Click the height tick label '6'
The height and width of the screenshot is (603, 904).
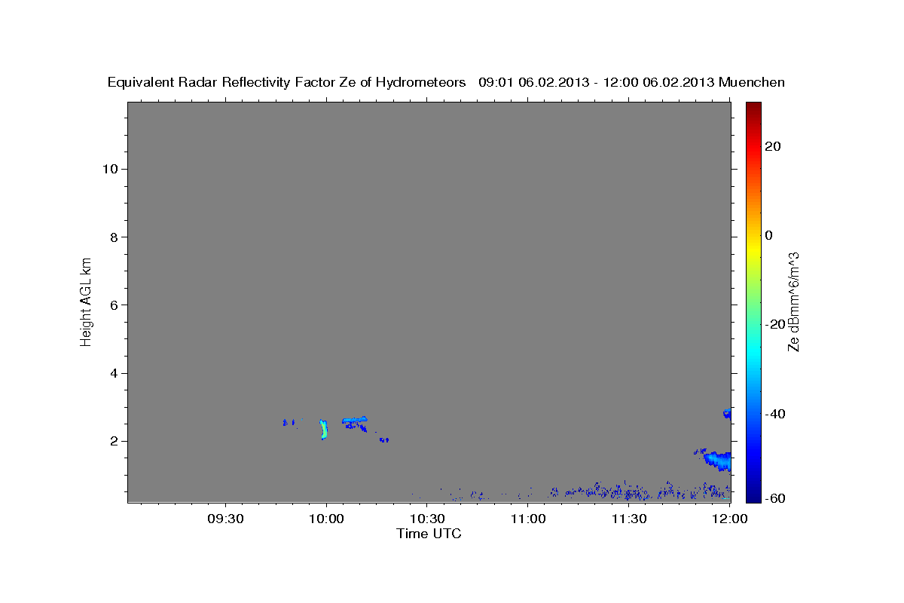pos(113,305)
